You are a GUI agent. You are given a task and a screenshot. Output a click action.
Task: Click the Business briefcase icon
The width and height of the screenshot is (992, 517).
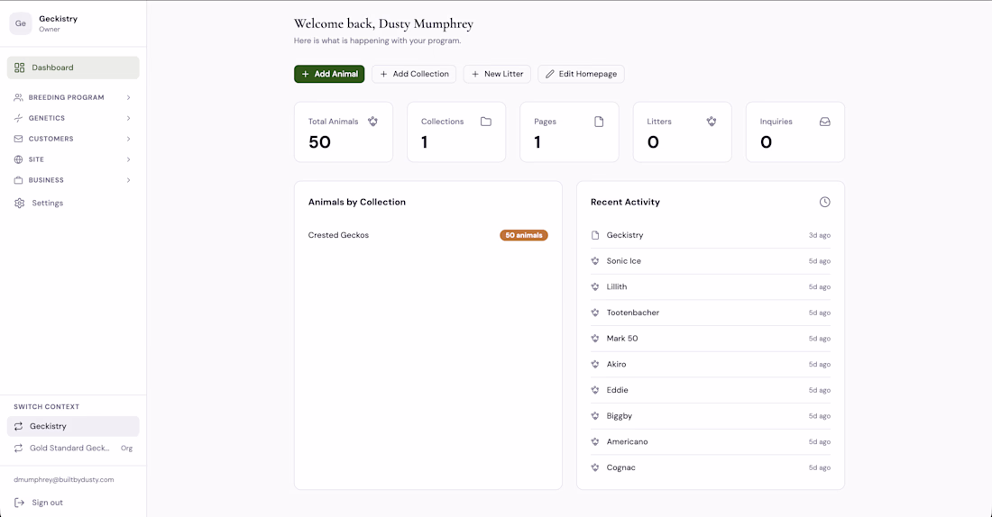18,180
